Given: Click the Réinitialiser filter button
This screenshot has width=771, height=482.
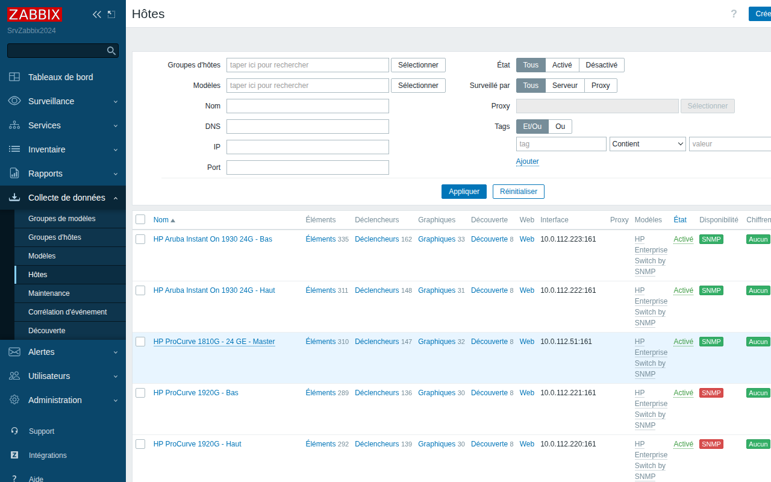Looking at the screenshot, I should click(519, 192).
